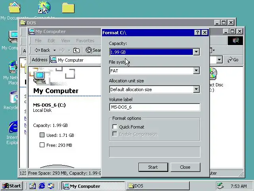Click the Internet Explorer desktop icon

13,127
